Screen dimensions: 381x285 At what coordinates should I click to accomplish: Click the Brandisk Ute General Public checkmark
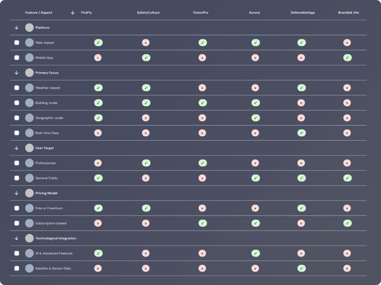tap(348, 178)
